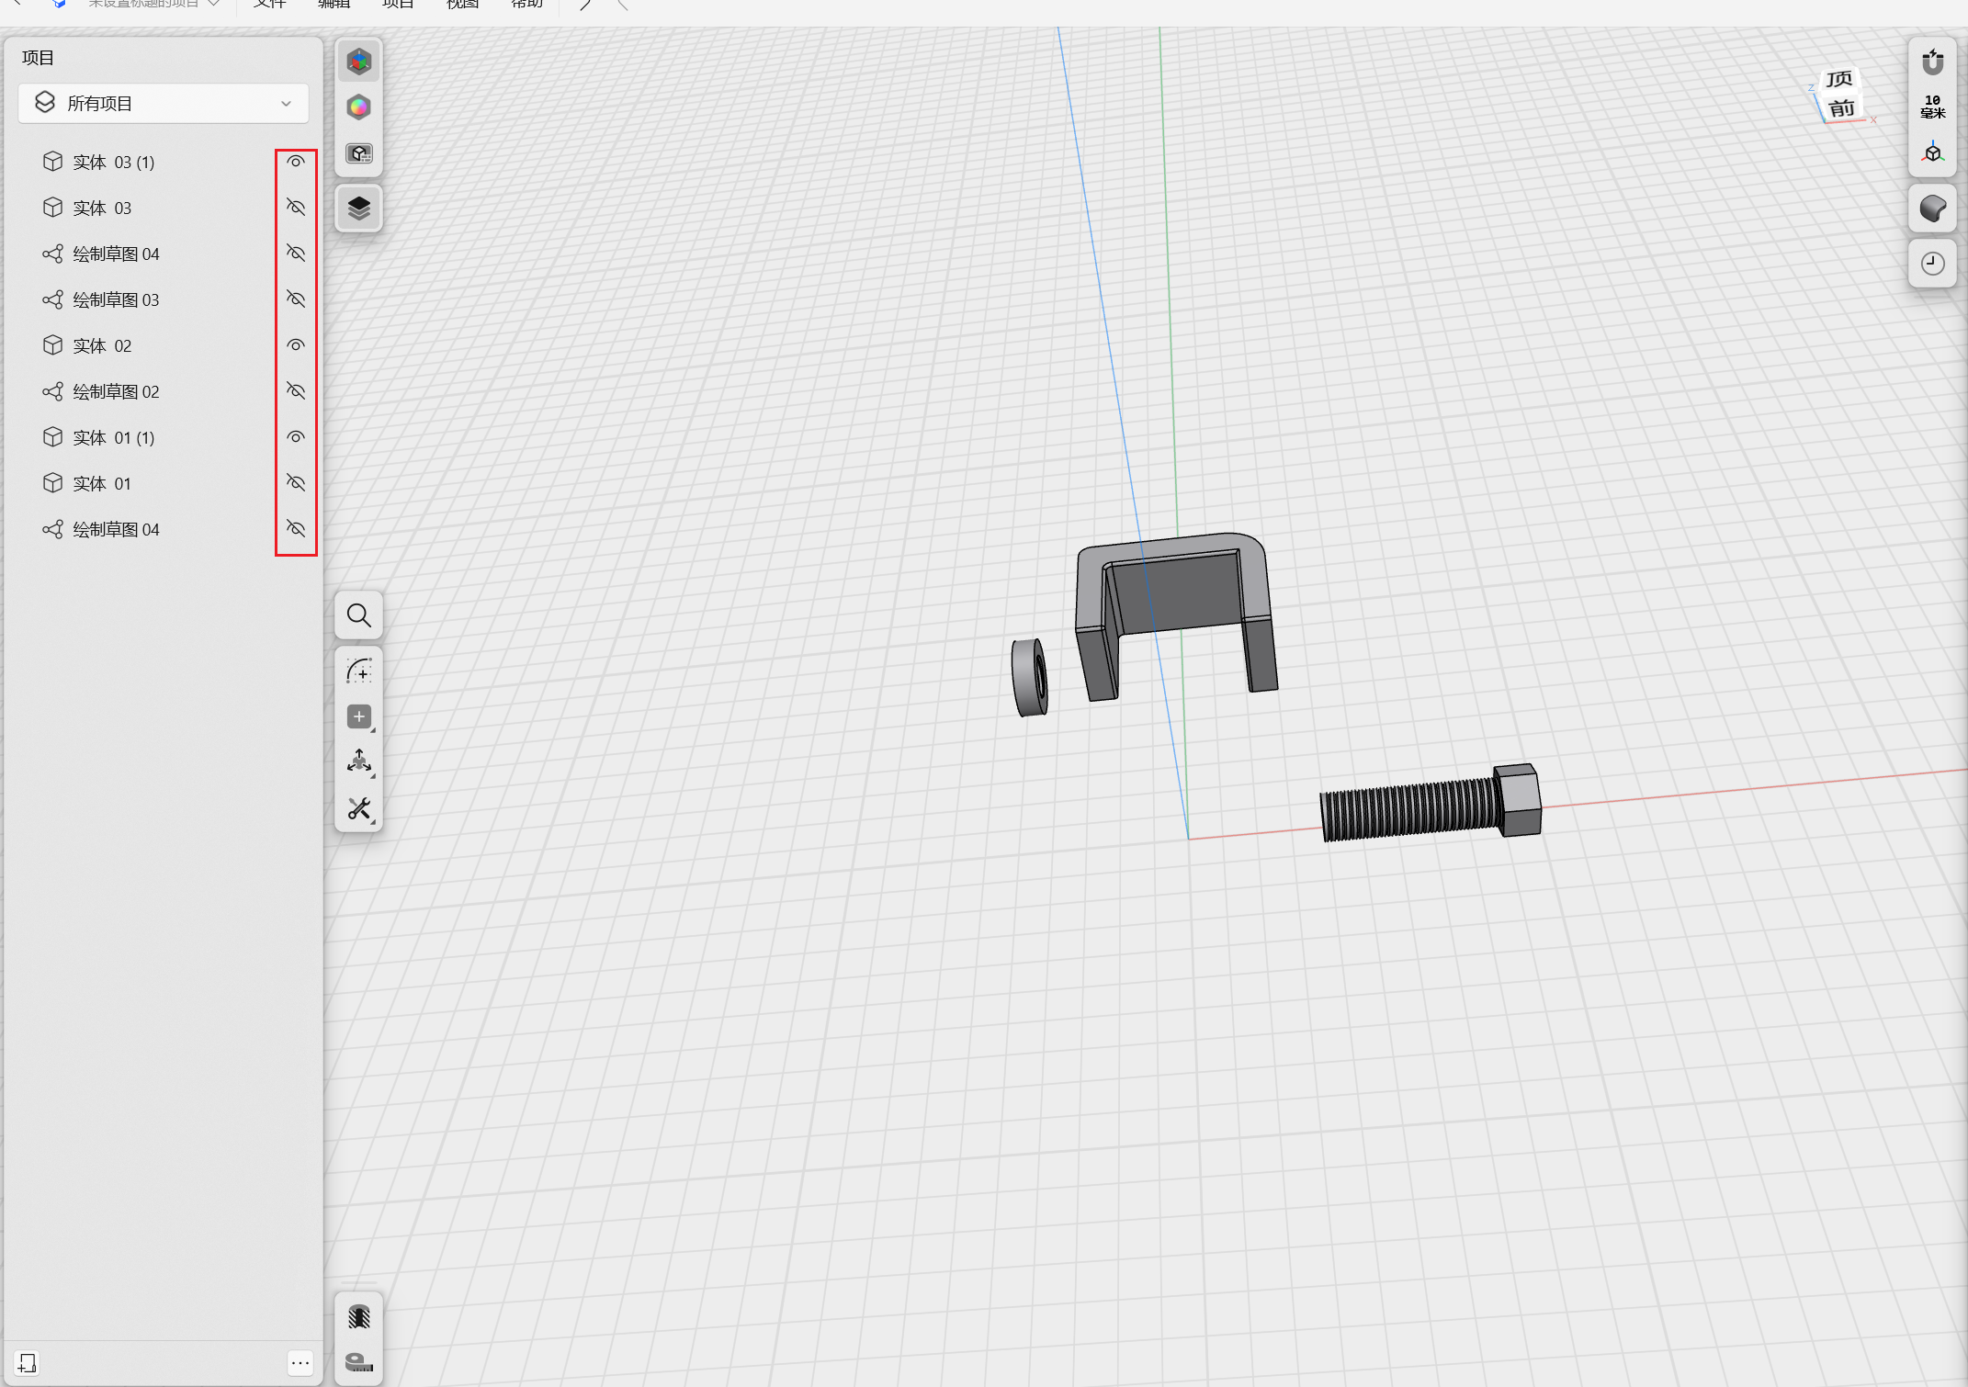Toggle the magnet snapping icon
The image size is (1968, 1387).
click(1932, 62)
